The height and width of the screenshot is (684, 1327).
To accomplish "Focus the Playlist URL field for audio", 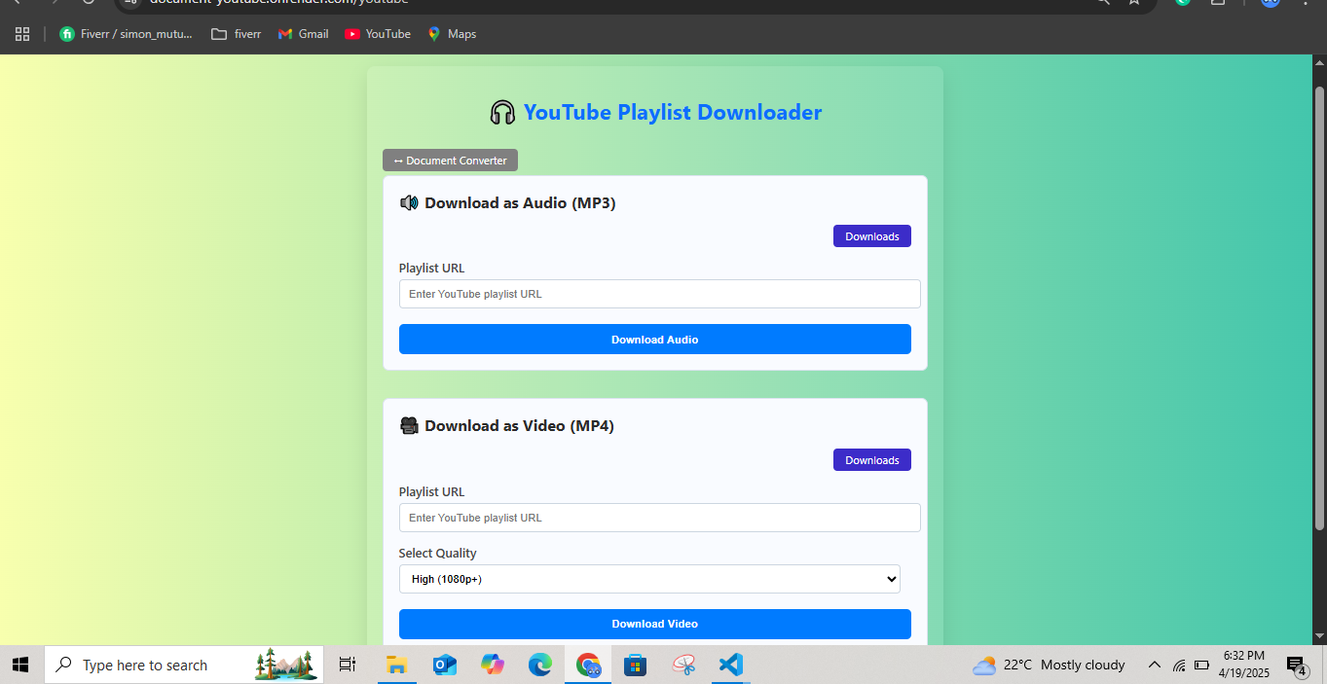I will tap(659, 294).
